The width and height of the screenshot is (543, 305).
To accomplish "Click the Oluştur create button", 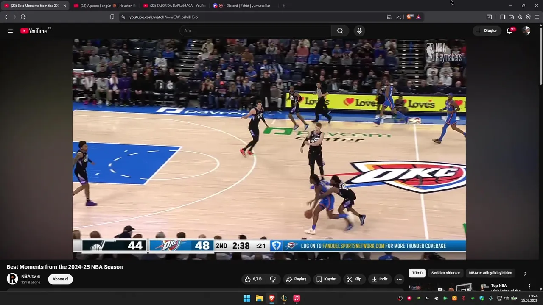I will tap(487, 31).
